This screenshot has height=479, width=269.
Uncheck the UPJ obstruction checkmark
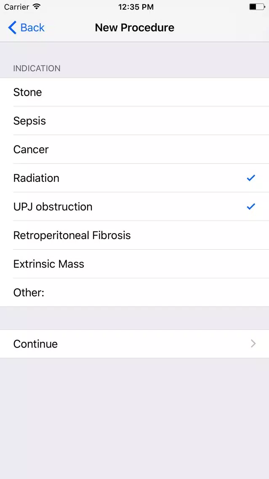pos(251,207)
